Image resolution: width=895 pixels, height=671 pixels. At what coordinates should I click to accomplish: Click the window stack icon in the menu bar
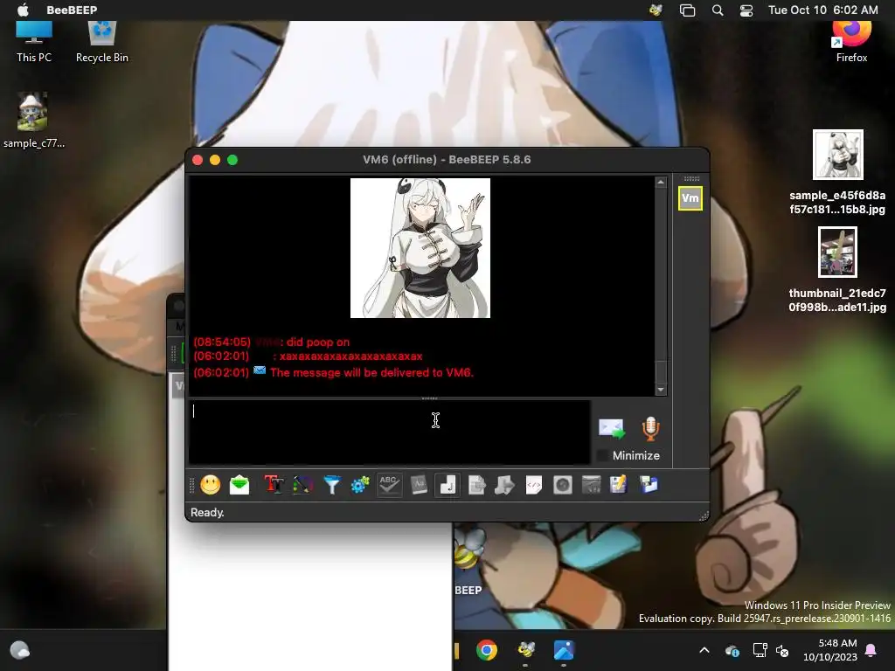coord(687,10)
